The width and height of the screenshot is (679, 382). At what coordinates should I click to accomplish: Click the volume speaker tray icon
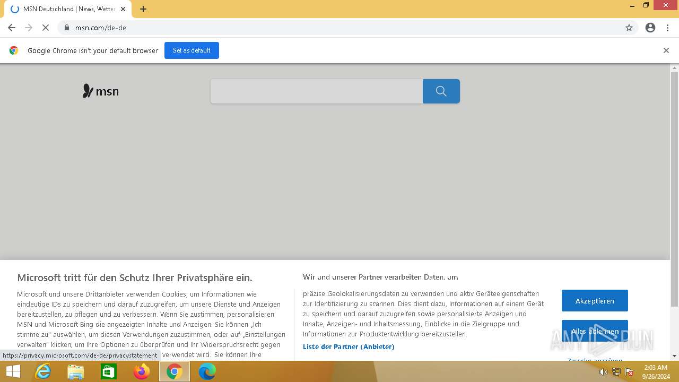603,372
